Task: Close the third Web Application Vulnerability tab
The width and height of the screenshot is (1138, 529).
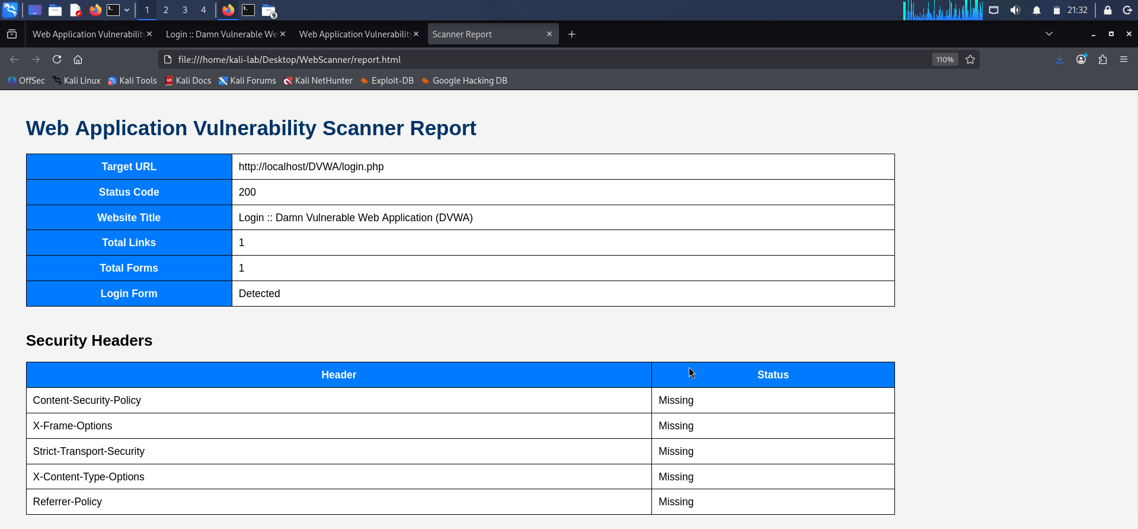Action: pyautogui.click(x=416, y=34)
